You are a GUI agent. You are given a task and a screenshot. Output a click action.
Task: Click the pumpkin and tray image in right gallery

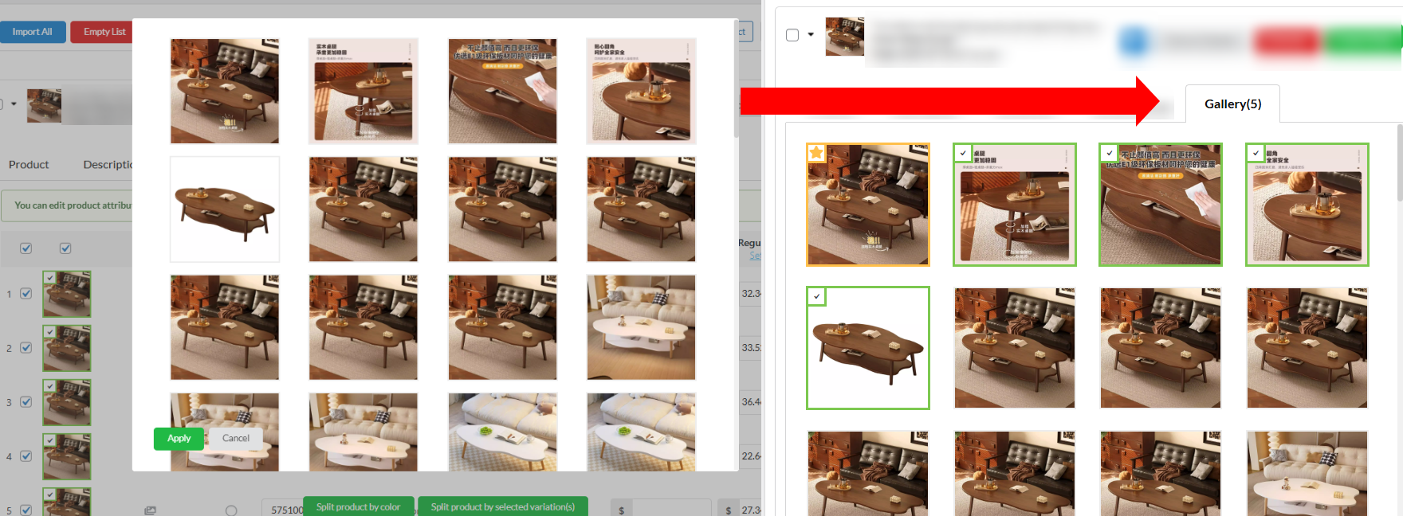tap(1307, 205)
